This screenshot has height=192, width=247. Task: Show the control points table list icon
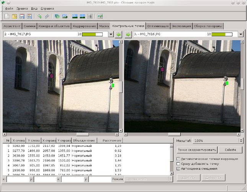[90, 16]
